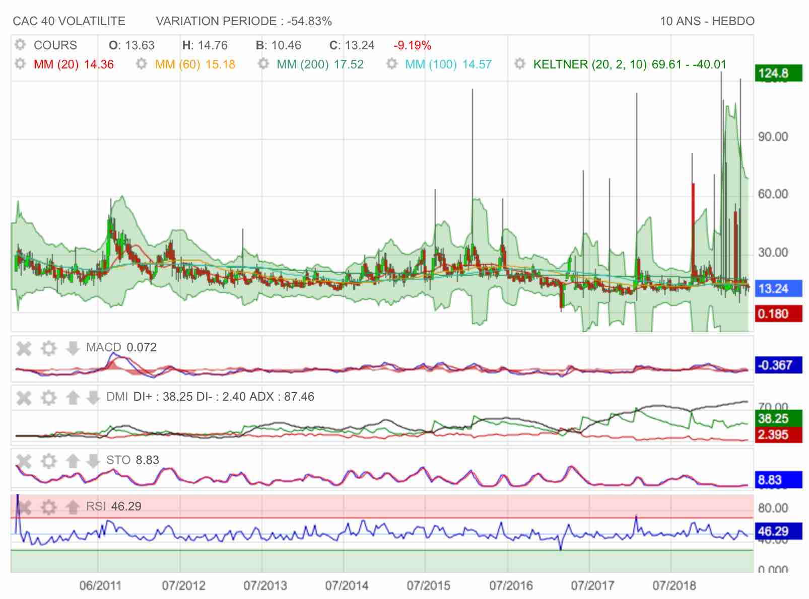Click the 07/2016 date axis label
This screenshot has width=809, height=599.
pyautogui.click(x=511, y=586)
